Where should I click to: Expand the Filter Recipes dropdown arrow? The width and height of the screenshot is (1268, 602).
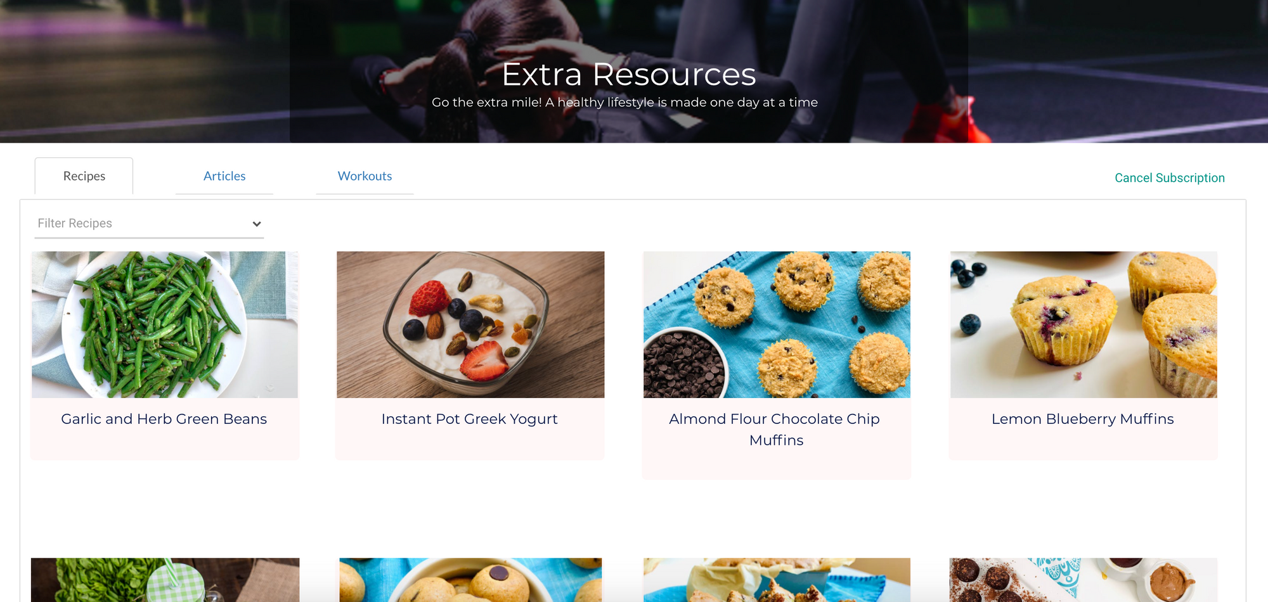(257, 224)
